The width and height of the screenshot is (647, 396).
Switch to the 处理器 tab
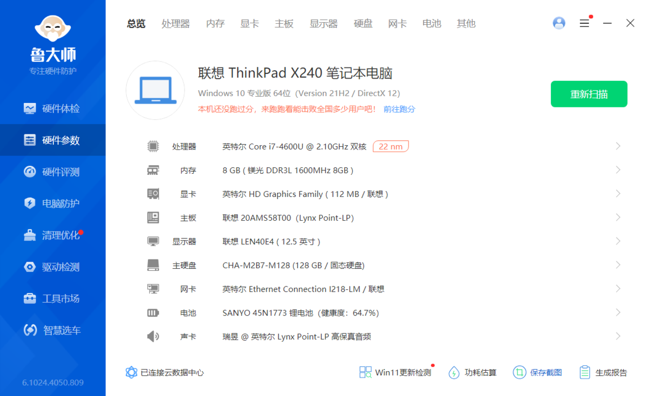(176, 24)
